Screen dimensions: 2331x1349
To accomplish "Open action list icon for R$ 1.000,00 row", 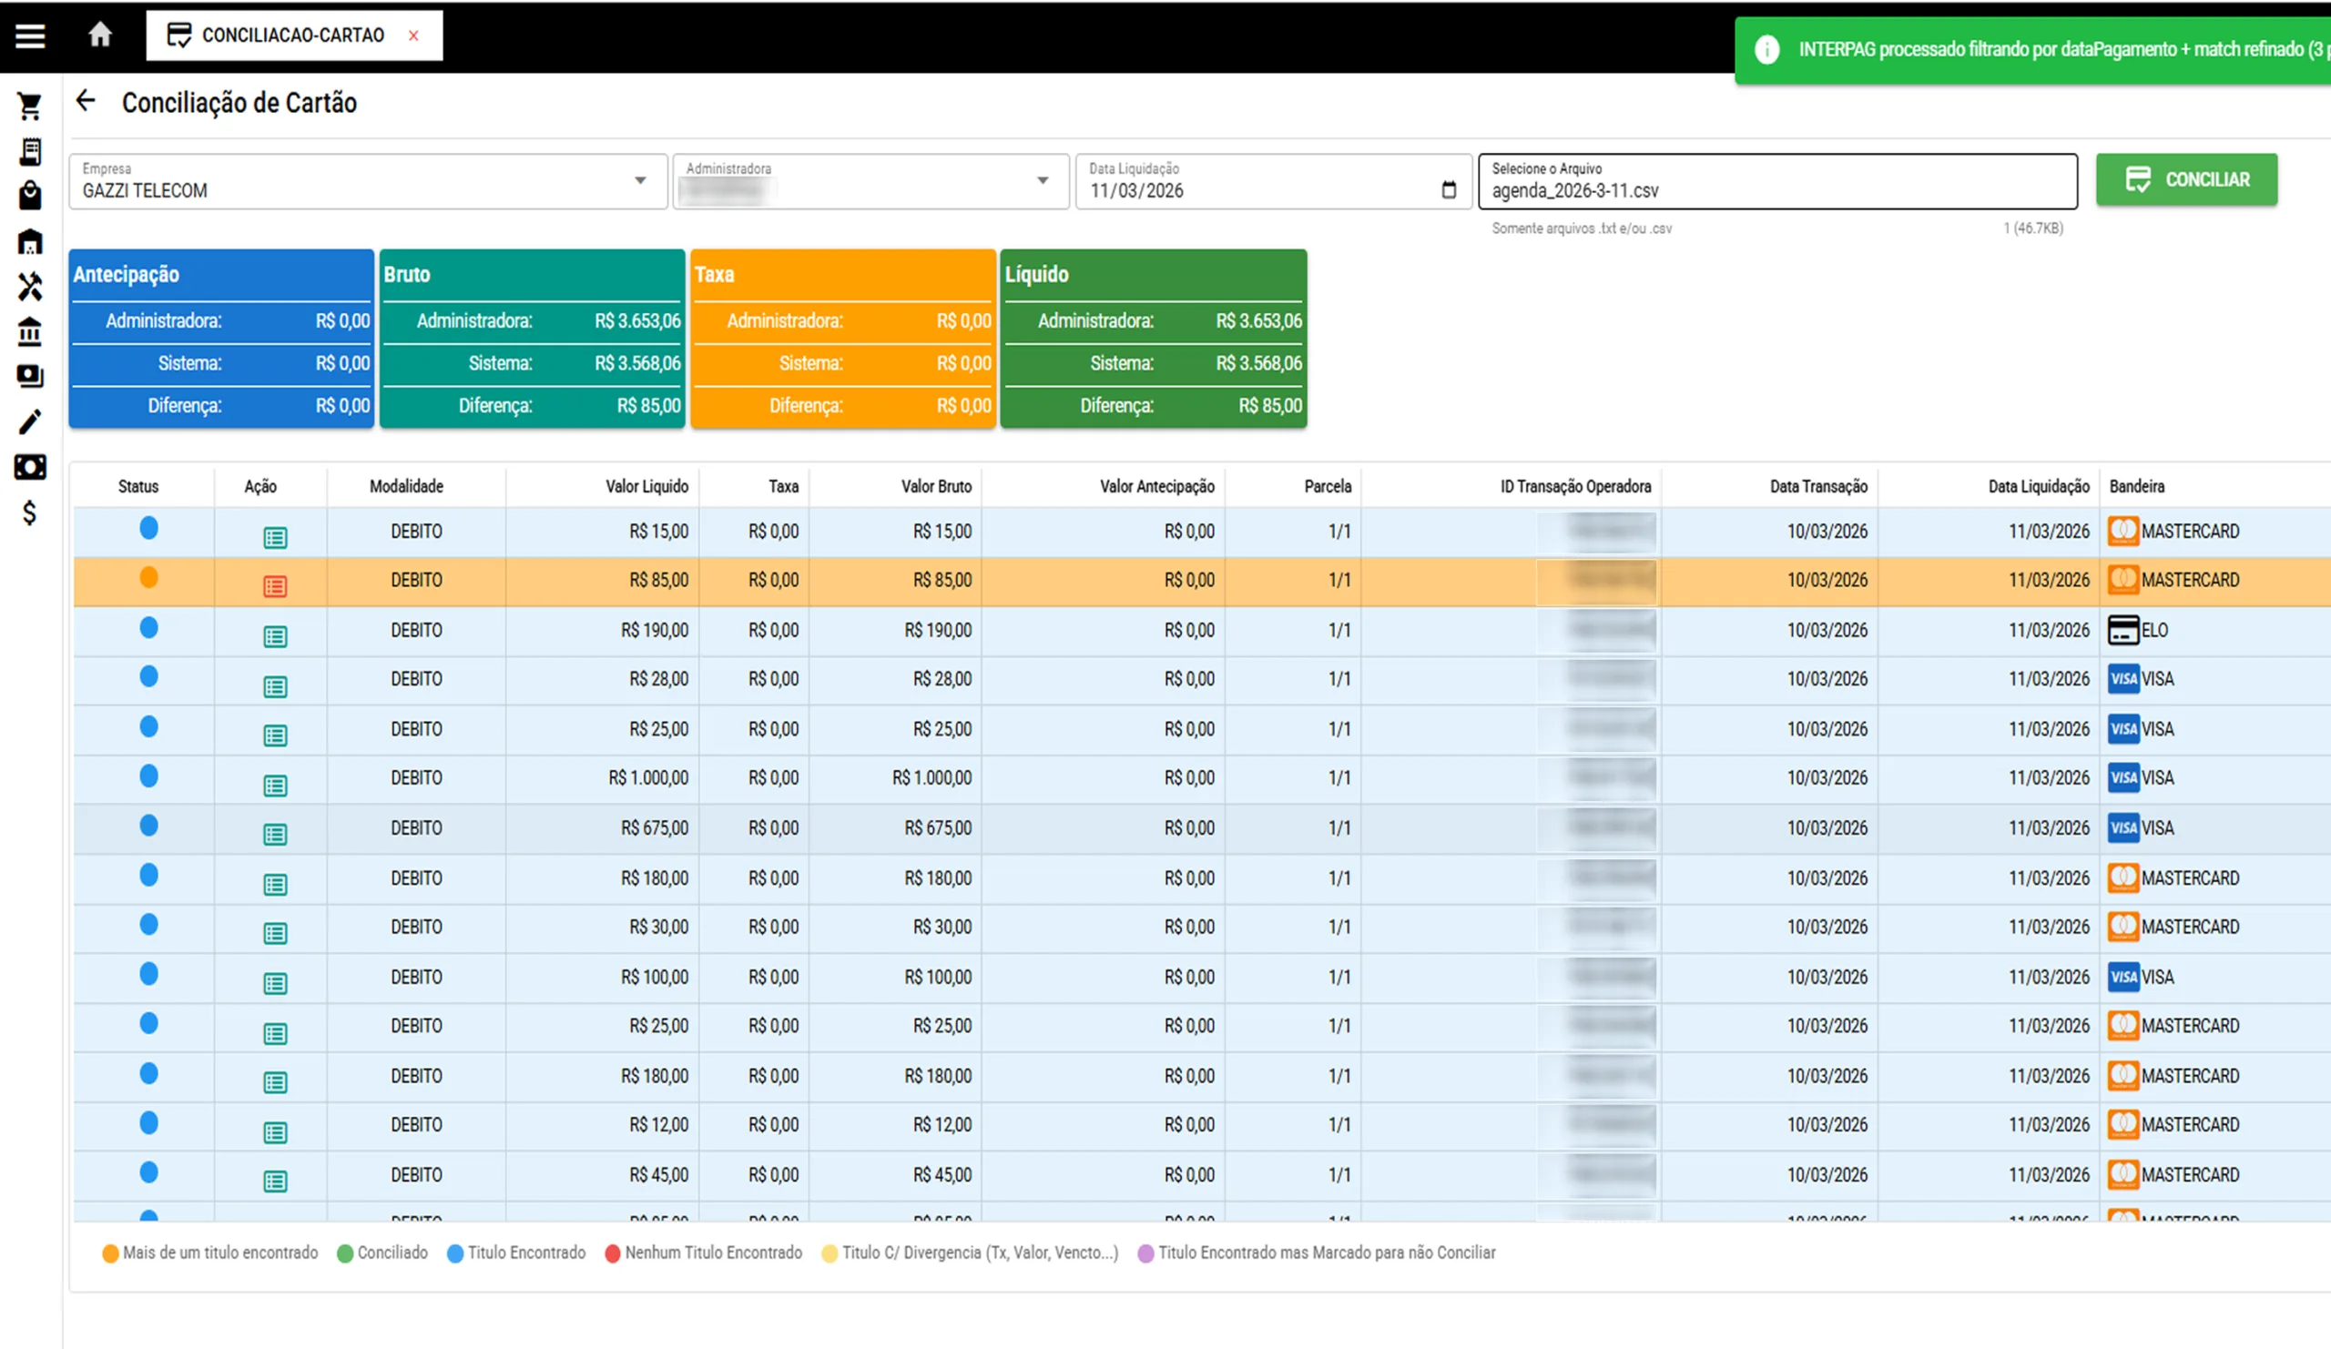I will click(x=275, y=786).
